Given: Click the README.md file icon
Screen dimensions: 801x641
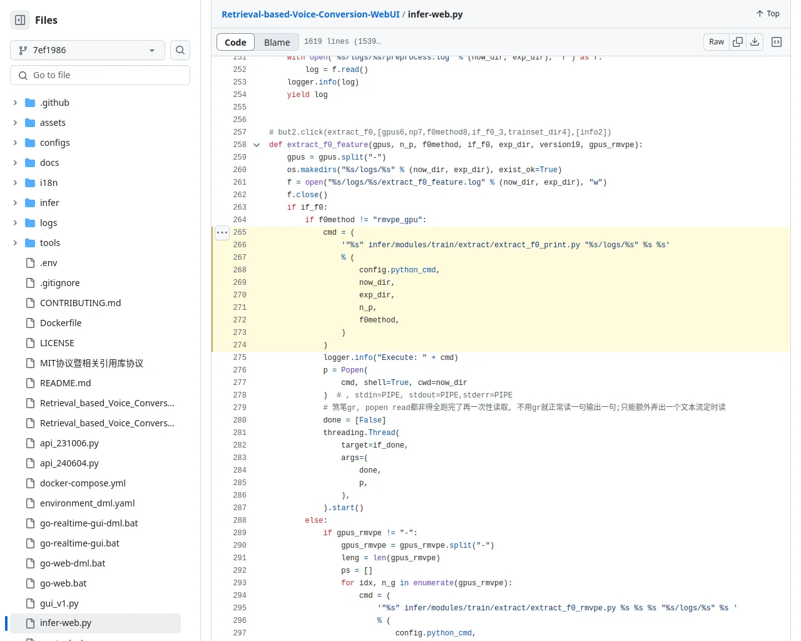Looking at the screenshot, I should (x=30, y=383).
